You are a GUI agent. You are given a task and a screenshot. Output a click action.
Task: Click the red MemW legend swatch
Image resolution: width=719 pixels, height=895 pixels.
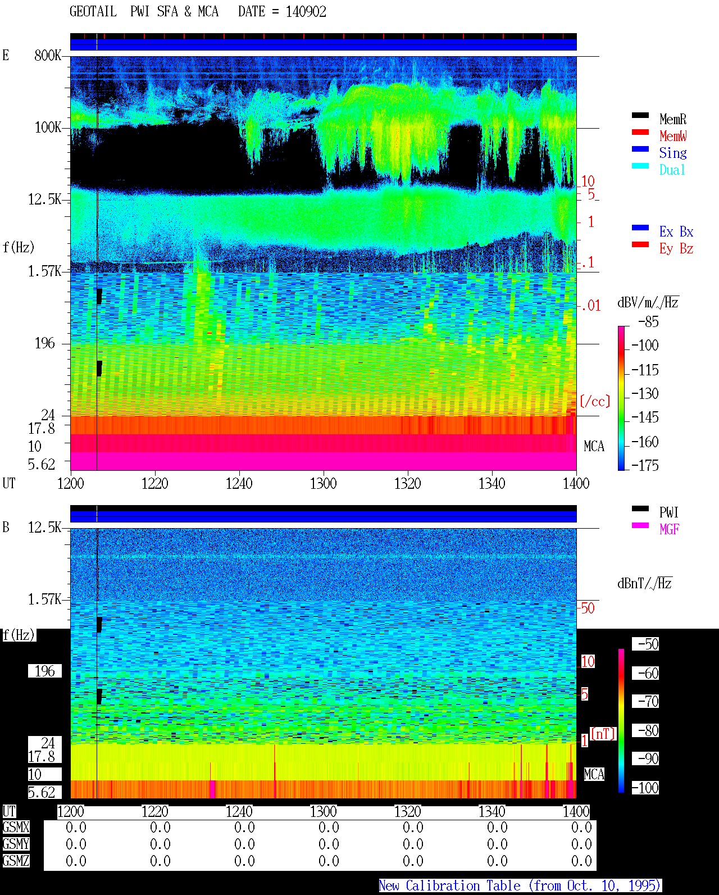[640, 133]
